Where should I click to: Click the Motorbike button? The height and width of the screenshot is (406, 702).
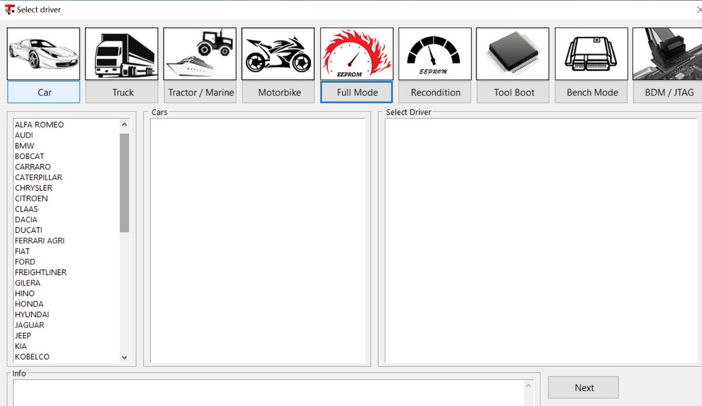[279, 92]
